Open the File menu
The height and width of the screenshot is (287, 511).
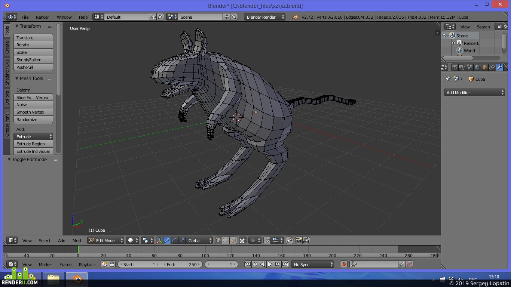[x=25, y=17]
